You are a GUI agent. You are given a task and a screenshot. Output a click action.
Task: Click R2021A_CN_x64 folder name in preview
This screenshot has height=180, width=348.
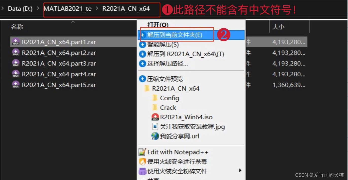click(x=176, y=88)
